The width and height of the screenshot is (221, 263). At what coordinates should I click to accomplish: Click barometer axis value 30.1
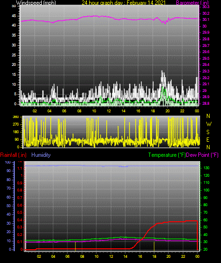[206, 19]
